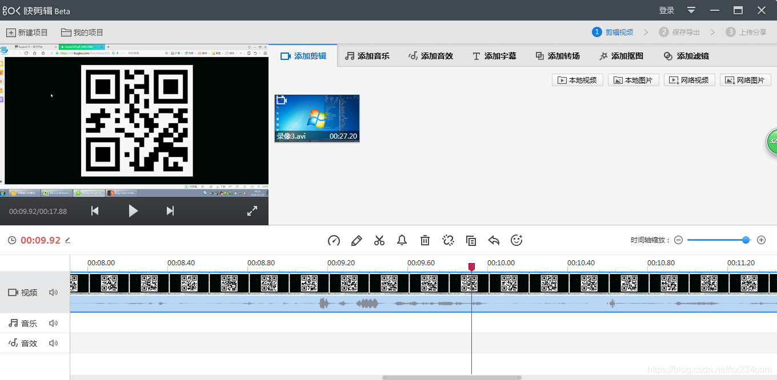This screenshot has height=380, width=777.
Task: Click 本地视频 button
Action: pyautogui.click(x=577, y=80)
